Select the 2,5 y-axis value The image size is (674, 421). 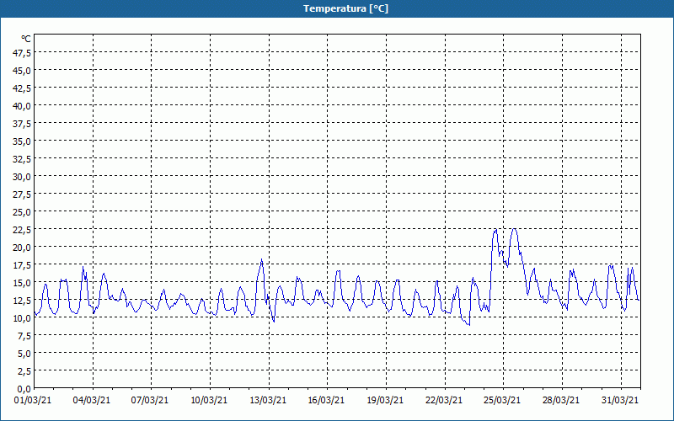[24, 371]
